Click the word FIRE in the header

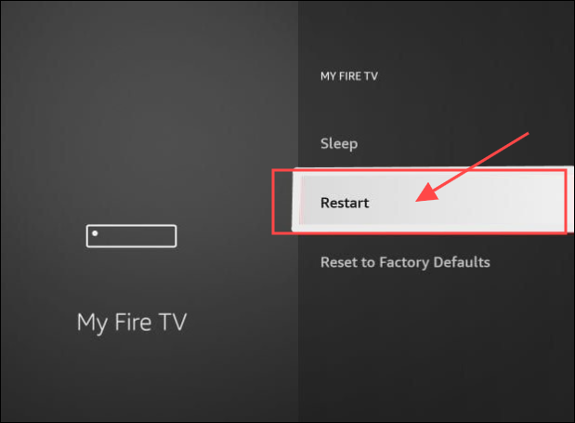[350, 76]
